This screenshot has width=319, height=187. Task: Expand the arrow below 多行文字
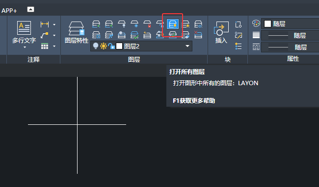[25, 47]
